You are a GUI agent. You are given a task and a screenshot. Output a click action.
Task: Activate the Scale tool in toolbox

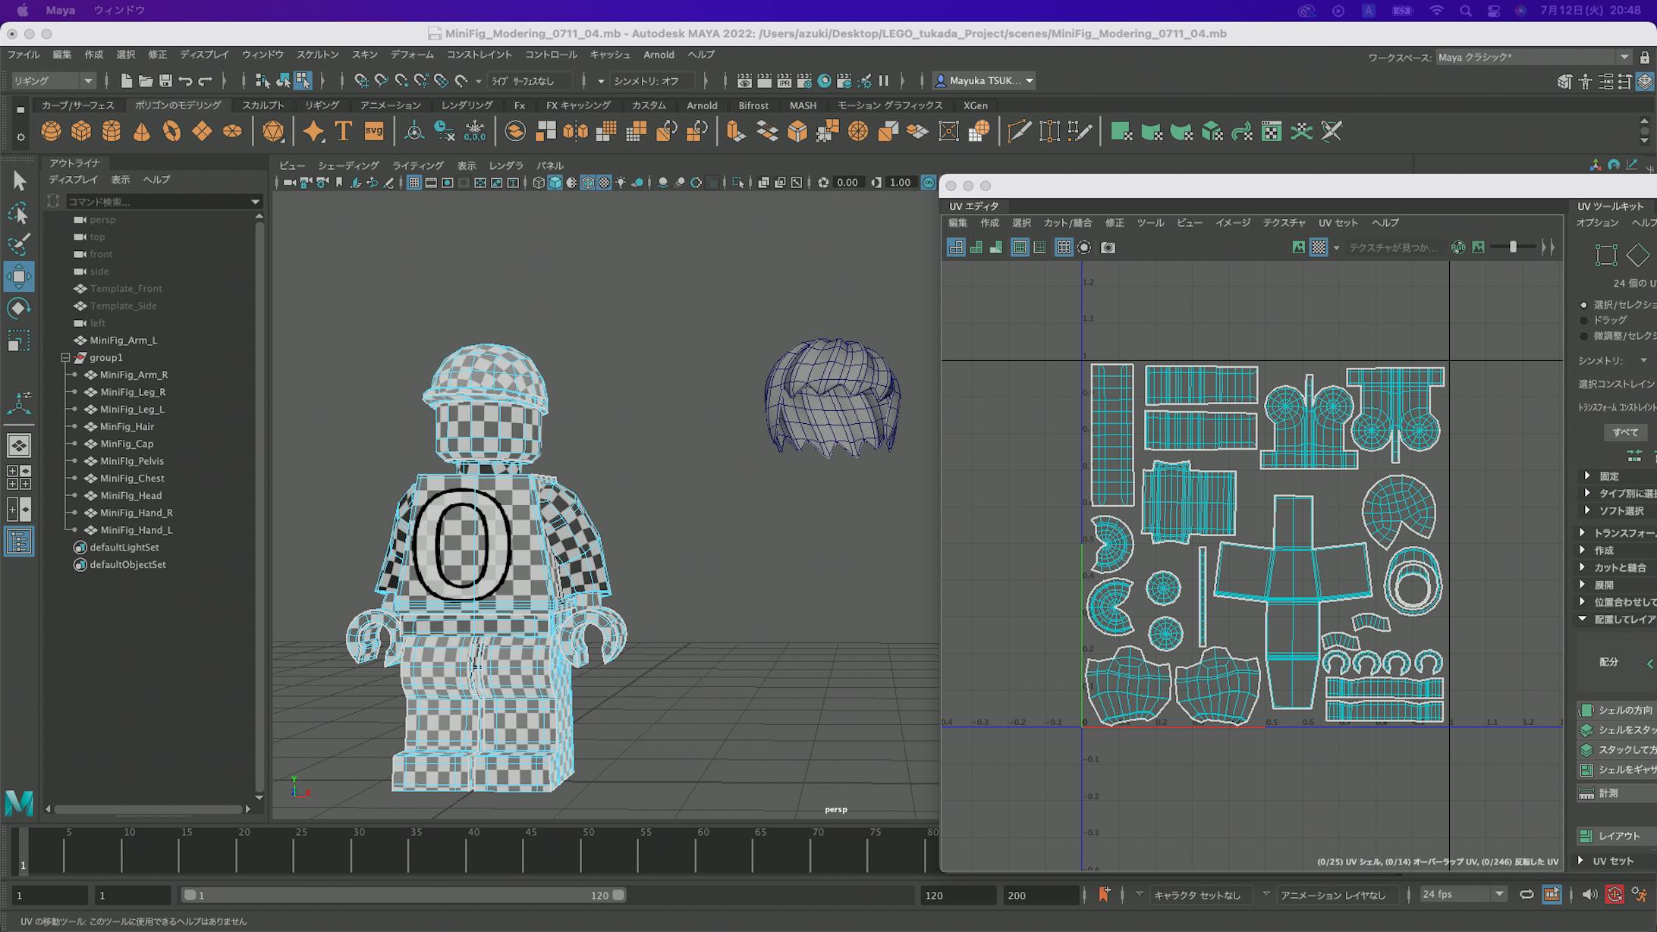(19, 340)
